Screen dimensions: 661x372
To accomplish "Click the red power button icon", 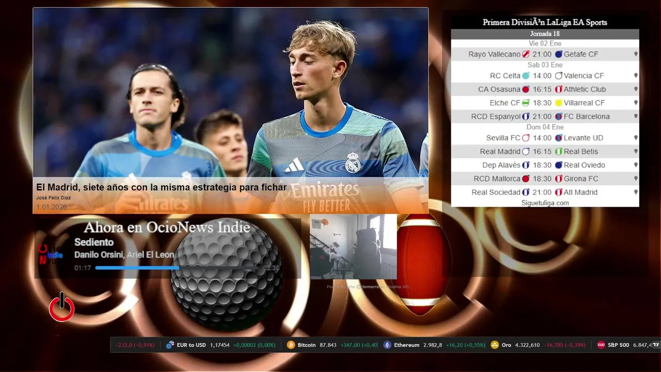I will 62,307.
